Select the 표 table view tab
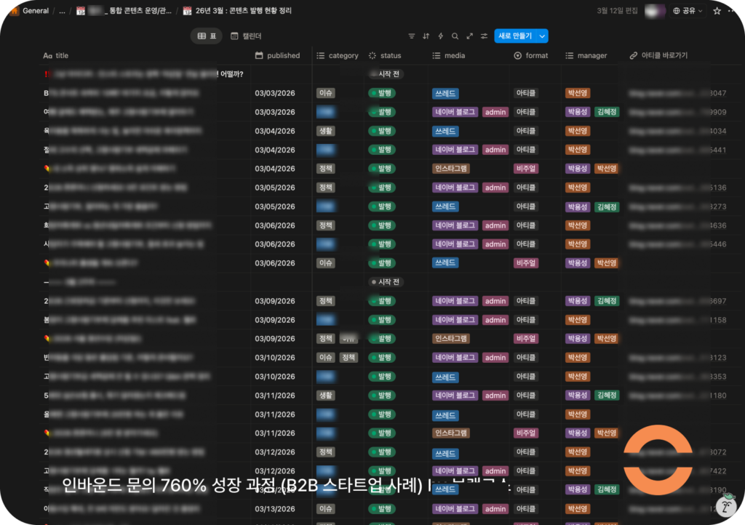The image size is (745, 525). 207,36
